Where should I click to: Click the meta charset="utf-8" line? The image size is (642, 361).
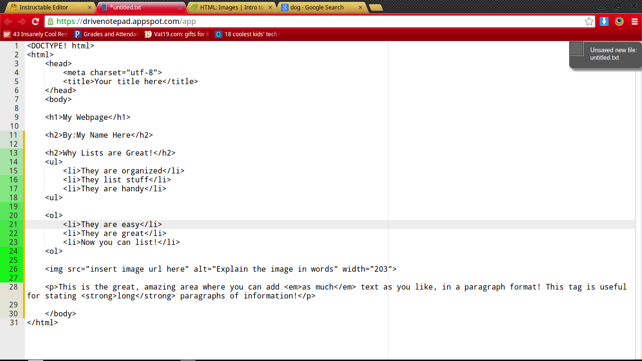(112, 73)
